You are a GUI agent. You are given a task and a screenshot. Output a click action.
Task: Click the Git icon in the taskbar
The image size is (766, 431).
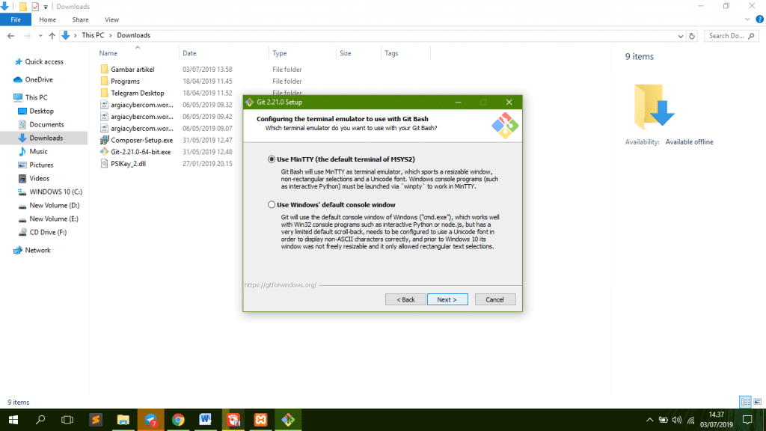pos(287,420)
